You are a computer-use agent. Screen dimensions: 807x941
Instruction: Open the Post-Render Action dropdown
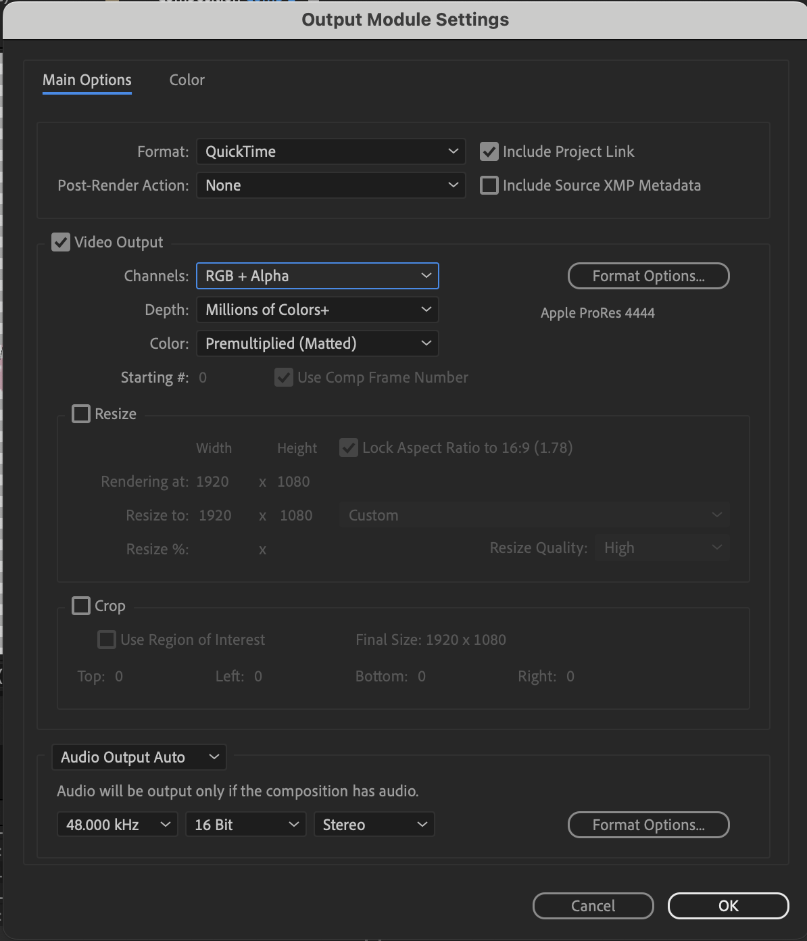coord(331,185)
